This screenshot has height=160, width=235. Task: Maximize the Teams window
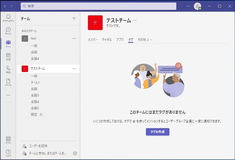[220, 6]
